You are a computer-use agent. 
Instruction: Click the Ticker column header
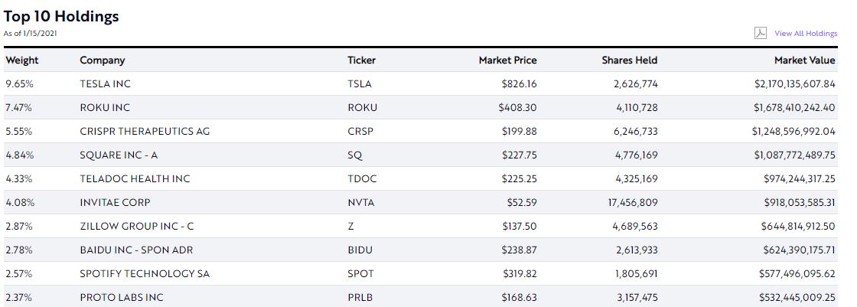pos(362,60)
